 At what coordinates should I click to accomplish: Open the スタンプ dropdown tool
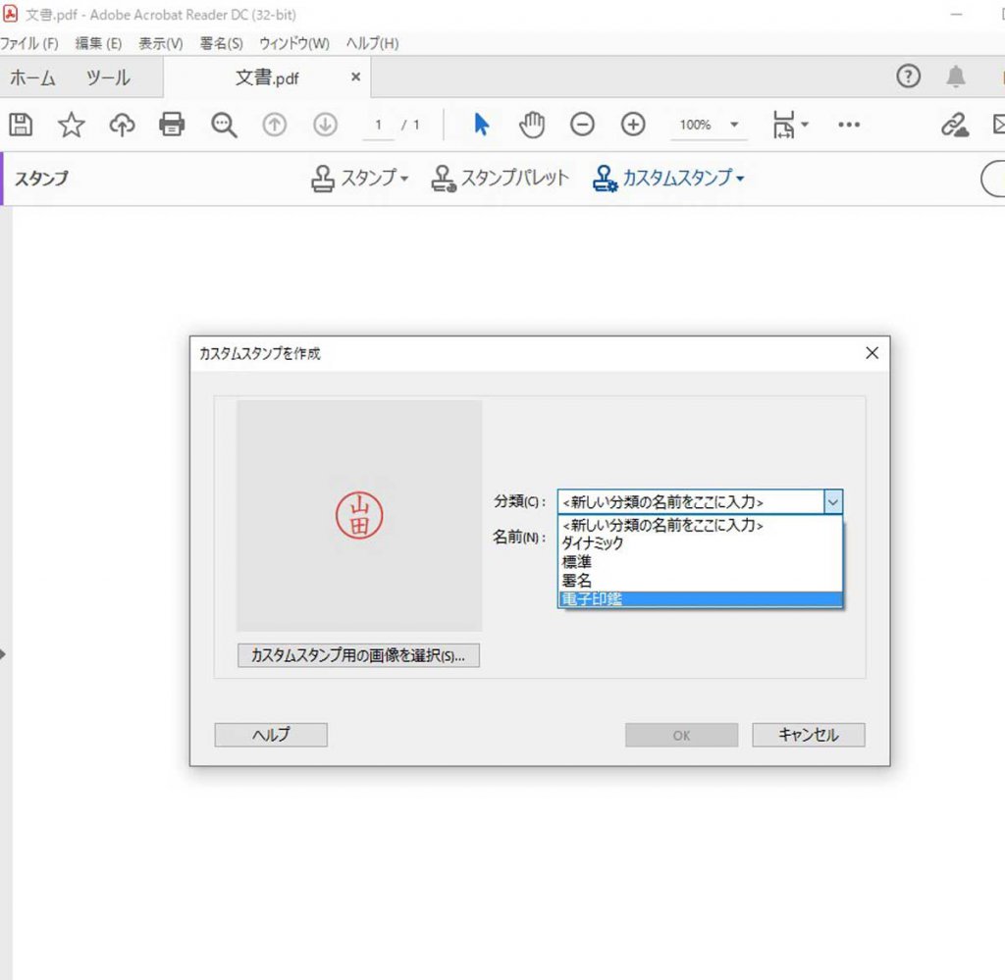[359, 179]
